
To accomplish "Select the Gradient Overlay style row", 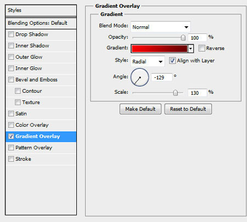I will (x=41, y=136).
